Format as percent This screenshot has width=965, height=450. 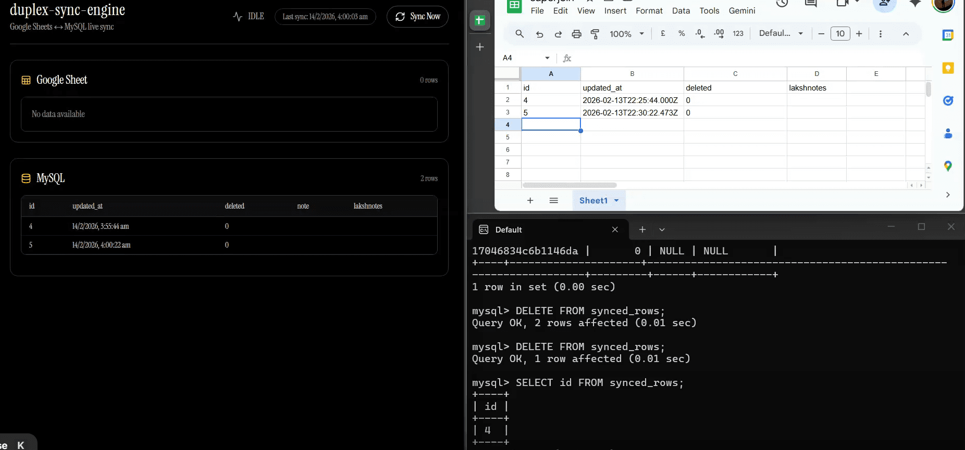pos(682,33)
